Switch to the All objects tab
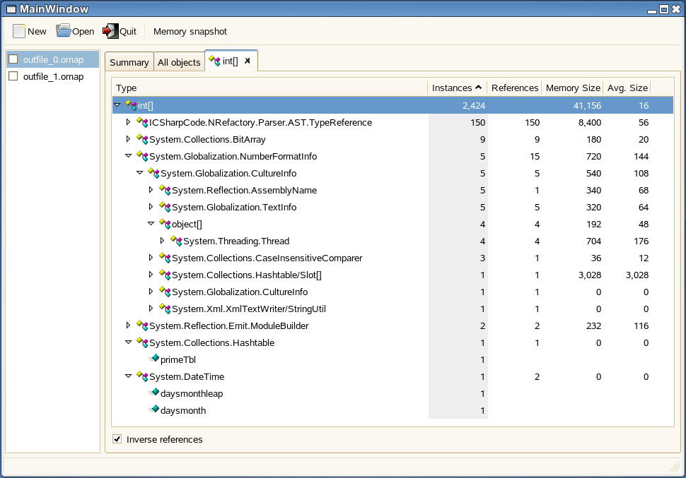 [179, 62]
